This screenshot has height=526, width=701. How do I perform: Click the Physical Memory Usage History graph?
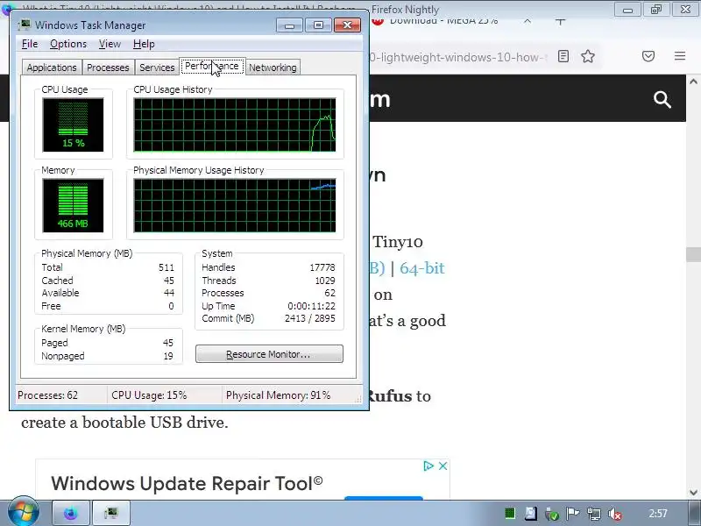point(235,205)
